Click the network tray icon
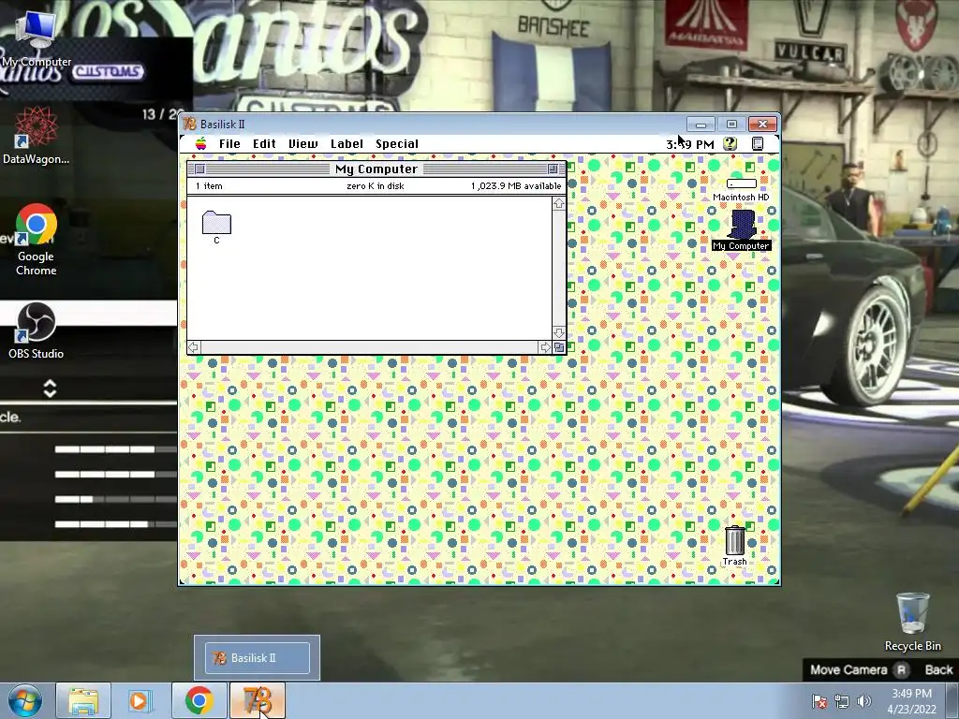The height and width of the screenshot is (719, 959). tap(842, 701)
